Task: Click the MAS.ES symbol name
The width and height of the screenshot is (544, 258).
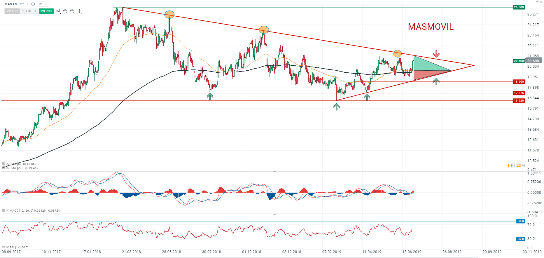Action: (x=11, y=4)
